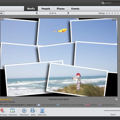Set photo rating to four gold stars
120x120 pixels.
pyautogui.click(x=8, y=100)
